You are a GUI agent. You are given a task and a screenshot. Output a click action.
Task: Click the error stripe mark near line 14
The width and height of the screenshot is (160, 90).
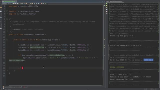pos(104,39)
